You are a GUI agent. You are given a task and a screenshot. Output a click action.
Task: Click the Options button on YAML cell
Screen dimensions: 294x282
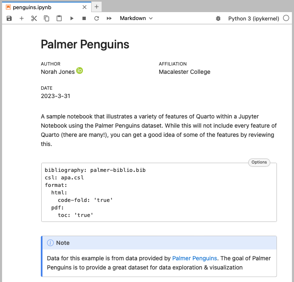pyautogui.click(x=259, y=162)
